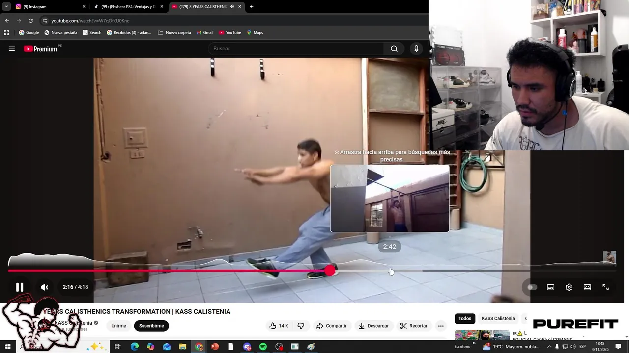The image size is (629, 353).
Task: Mute the tab via speaker icon
Action: point(231,7)
